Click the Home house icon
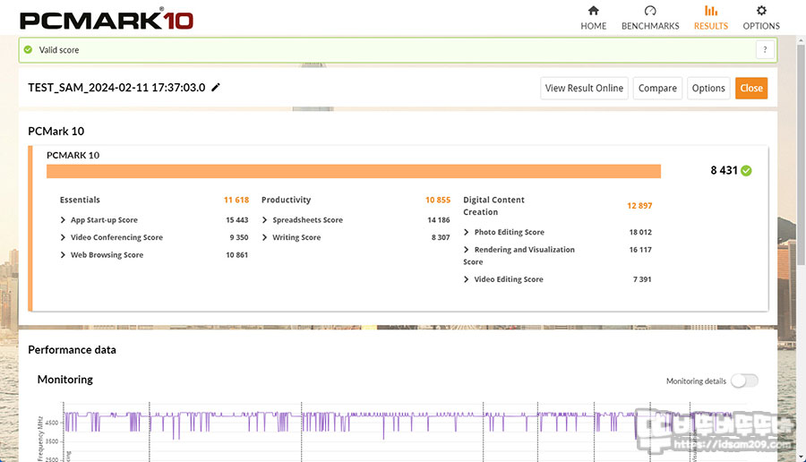This screenshot has height=462, width=806. [593, 10]
